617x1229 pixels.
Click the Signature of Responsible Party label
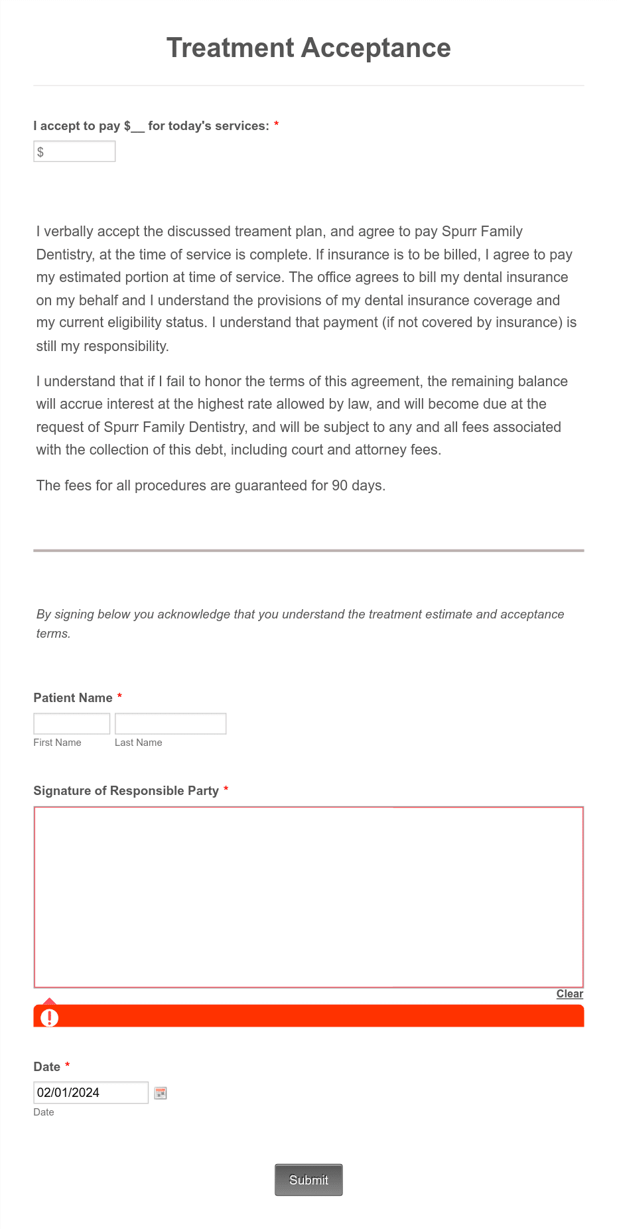pos(126,790)
